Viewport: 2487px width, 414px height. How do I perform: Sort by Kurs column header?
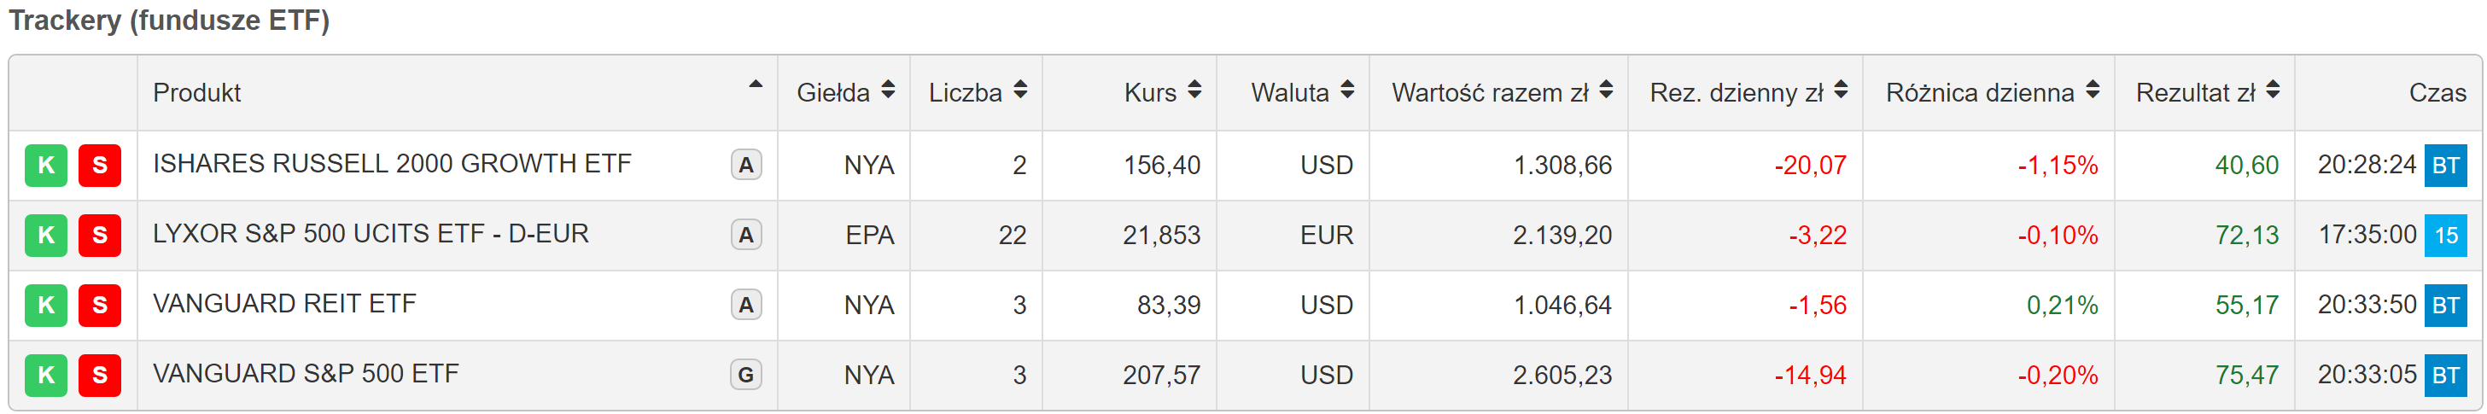(1163, 93)
